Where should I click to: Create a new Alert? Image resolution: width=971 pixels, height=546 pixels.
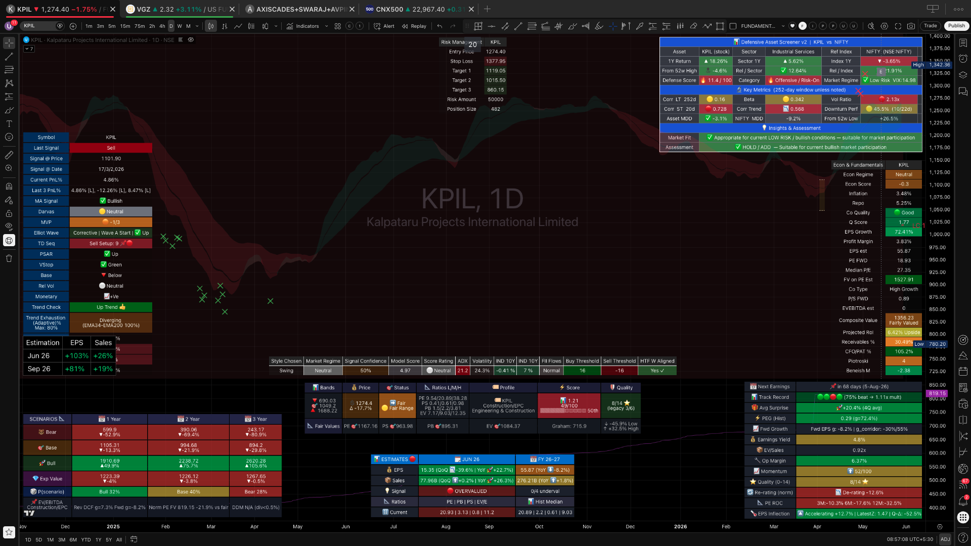point(384,26)
